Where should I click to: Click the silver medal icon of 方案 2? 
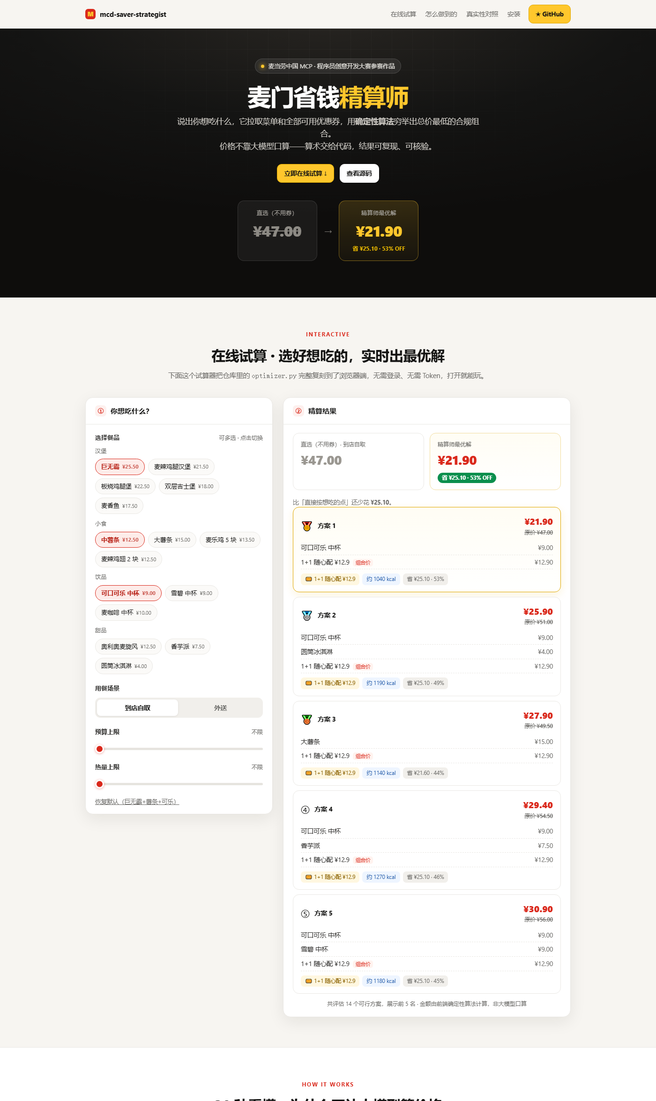coord(307,616)
